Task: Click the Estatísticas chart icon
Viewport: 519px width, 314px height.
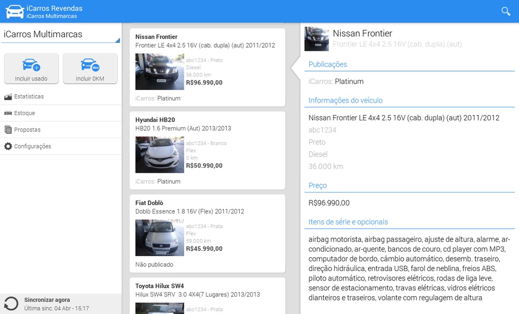Action: click(x=8, y=97)
